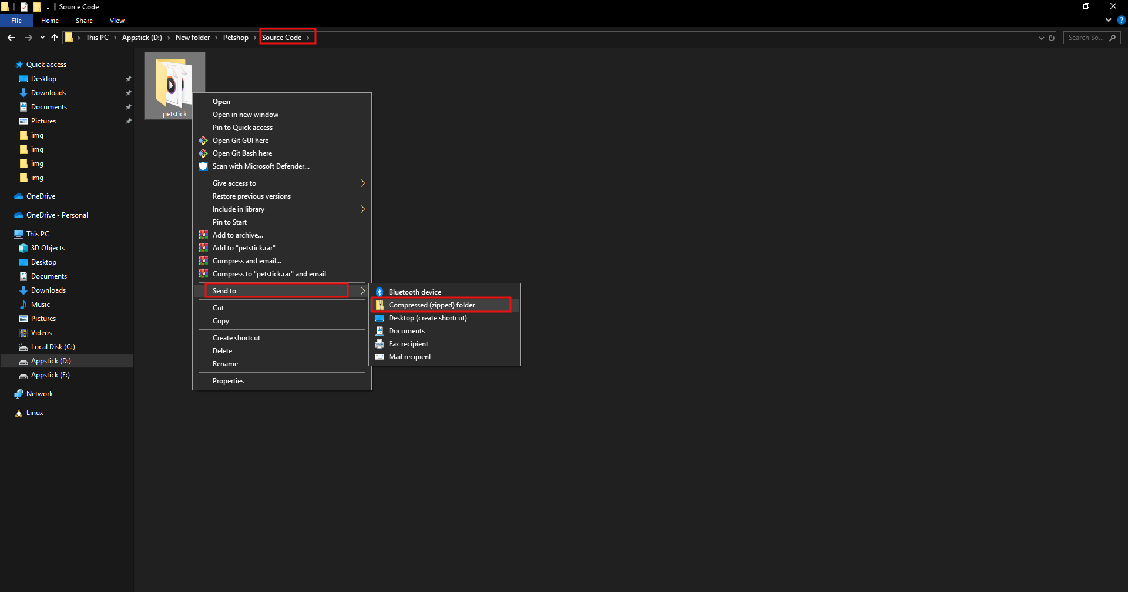This screenshot has height=592, width=1128.
Task: Select the petstick folder thumbnail
Action: (174, 85)
